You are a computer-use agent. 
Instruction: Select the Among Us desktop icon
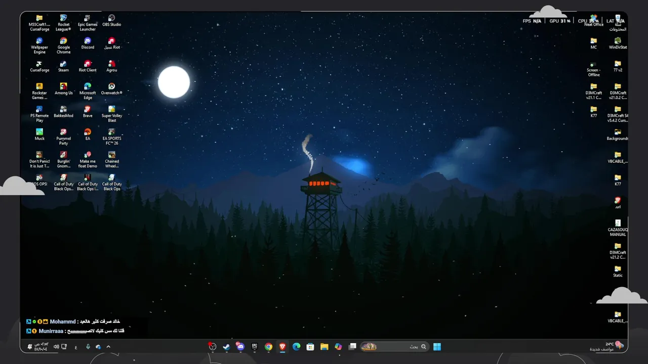tap(63, 89)
